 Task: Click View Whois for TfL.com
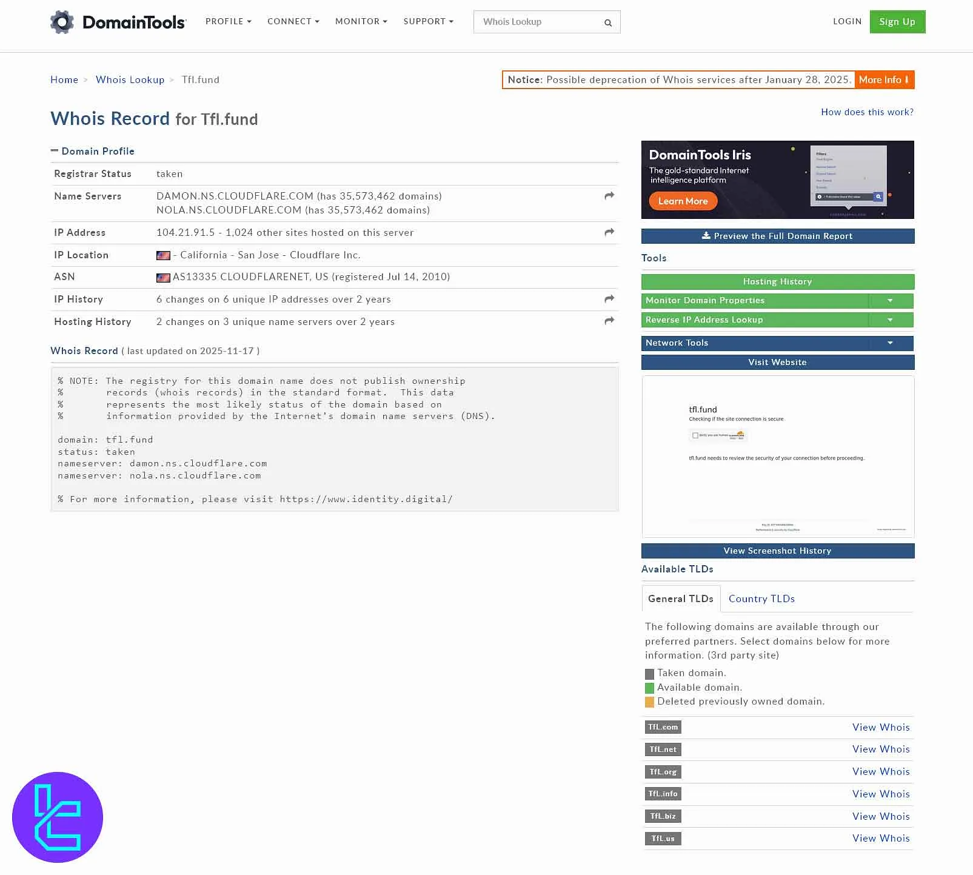click(x=880, y=727)
